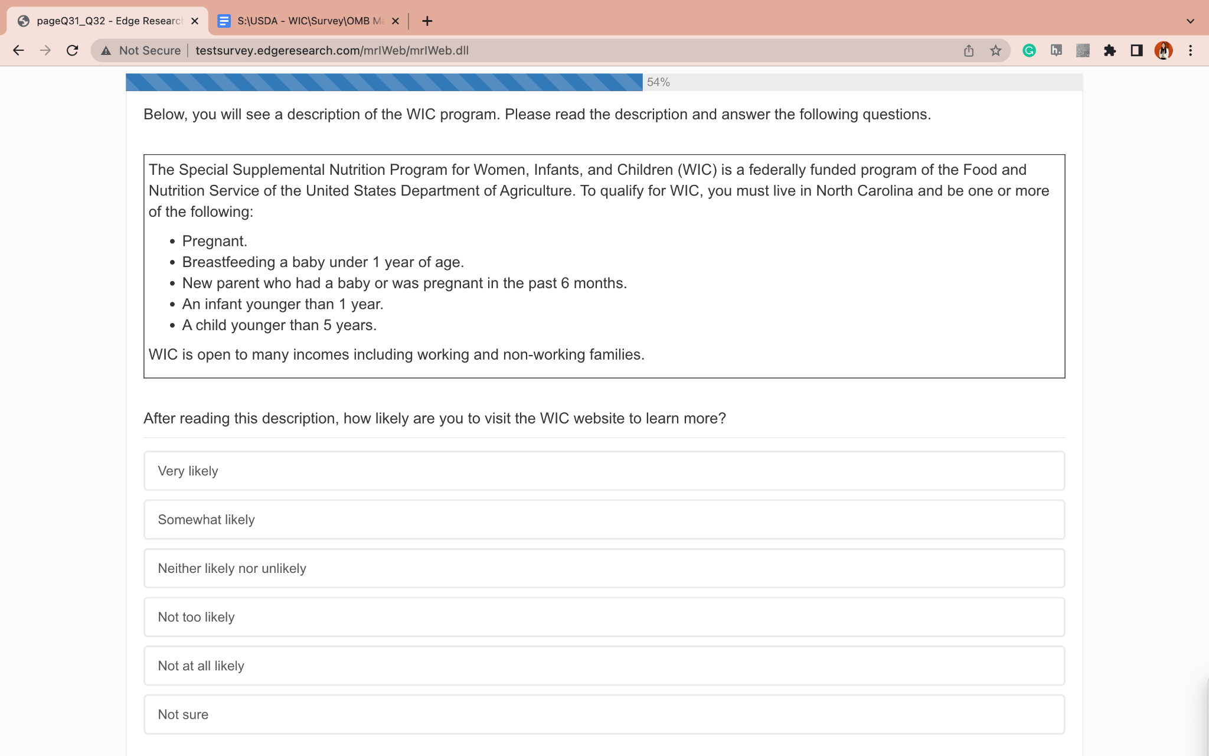Toggle the browser side panel icon
The width and height of the screenshot is (1209, 756).
1136,51
